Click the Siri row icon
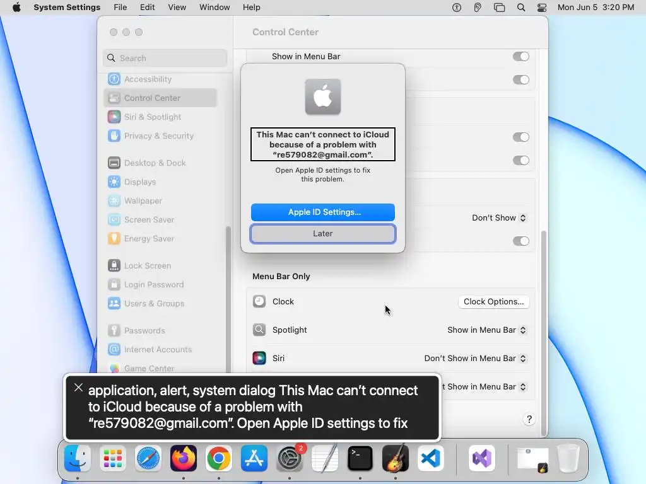 point(259,358)
